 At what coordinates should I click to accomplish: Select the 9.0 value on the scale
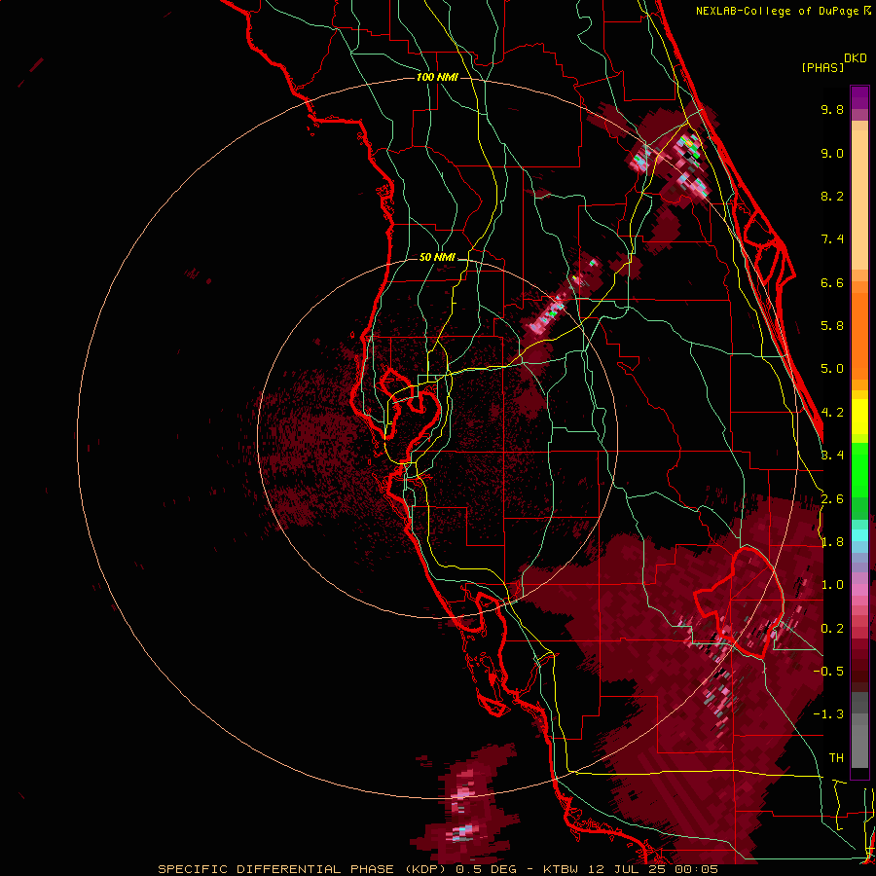pos(832,153)
